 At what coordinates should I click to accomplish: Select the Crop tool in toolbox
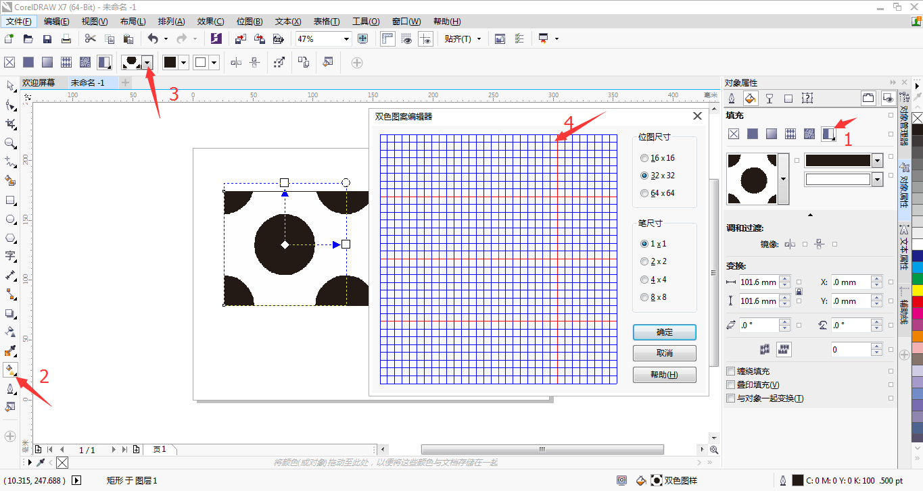coord(10,124)
